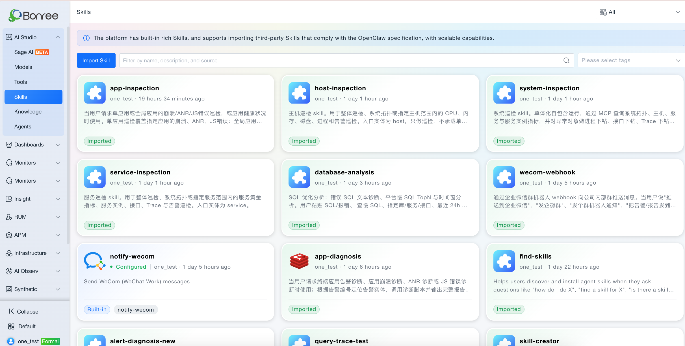The height and width of the screenshot is (346, 685).
Task: Click the search magnifier icon in the filter box
Action: pos(566,60)
